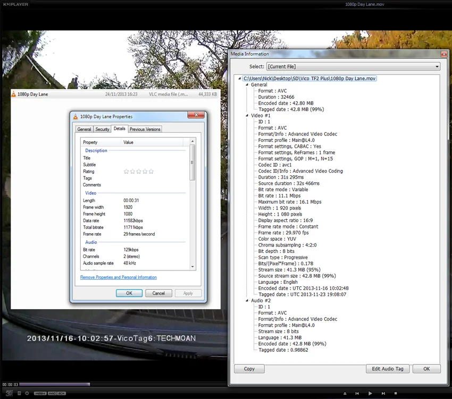Image resolution: width=452 pixels, height=399 pixels.
Task: Click the scroll down arrow in the Properties list
Action: tap(192, 267)
